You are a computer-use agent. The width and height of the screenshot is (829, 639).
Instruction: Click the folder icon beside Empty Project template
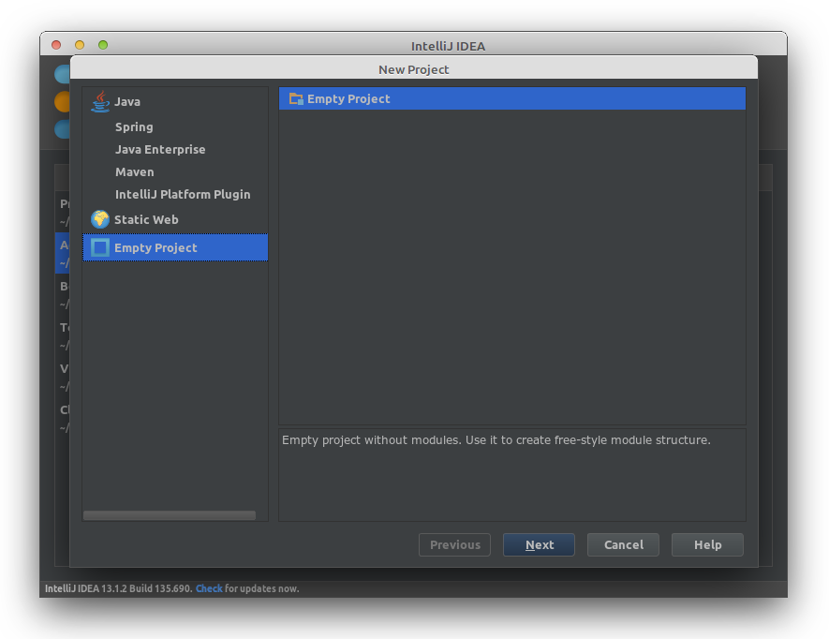point(296,99)
